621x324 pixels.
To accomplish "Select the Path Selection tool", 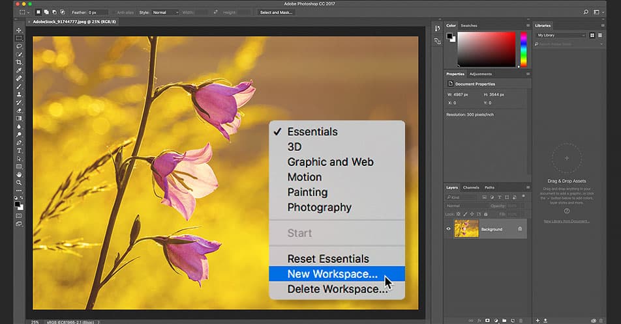I will point(19,159).
